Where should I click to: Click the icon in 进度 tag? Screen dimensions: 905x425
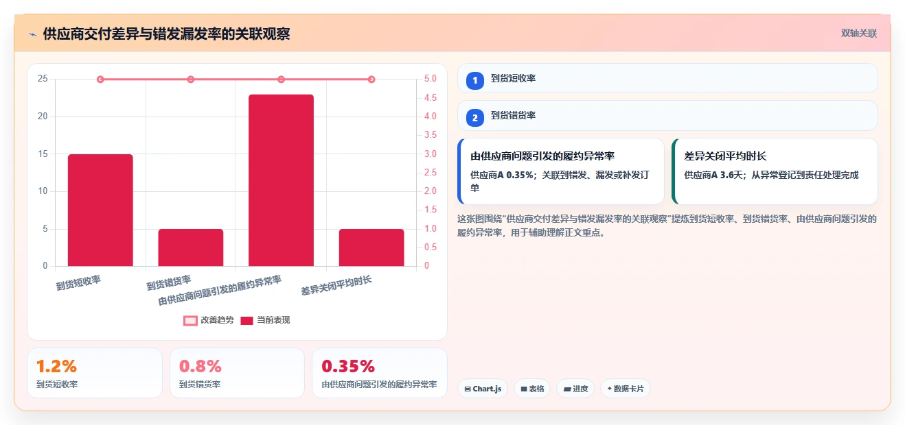point(567,389)
